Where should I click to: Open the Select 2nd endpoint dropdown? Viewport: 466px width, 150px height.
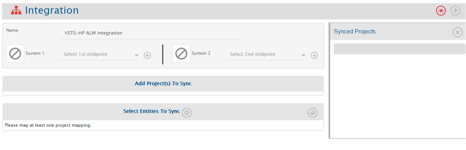[x=262, y=54]
